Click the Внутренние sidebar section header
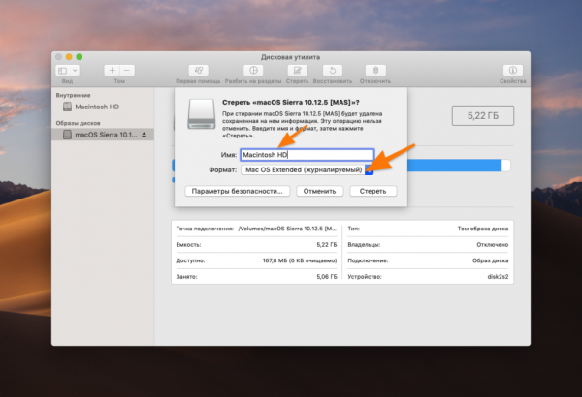 73,95
